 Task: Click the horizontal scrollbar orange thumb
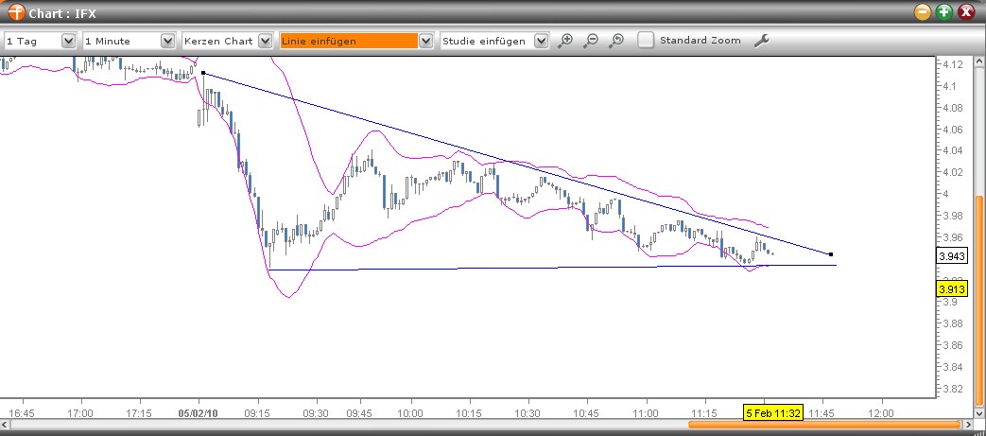(825, 425)
